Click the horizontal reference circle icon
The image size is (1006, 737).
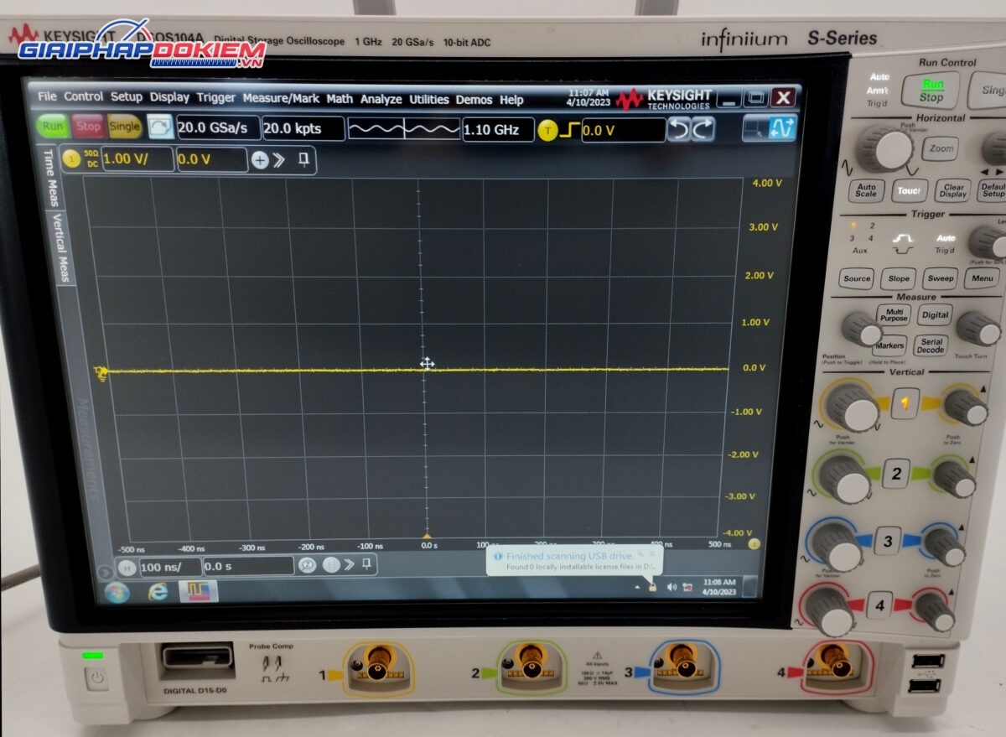point(331,564)
